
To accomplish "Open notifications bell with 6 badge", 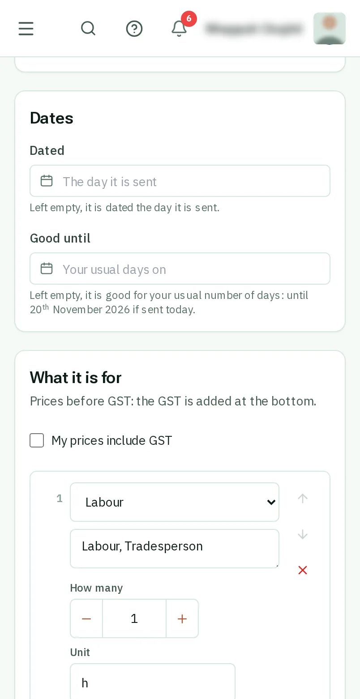I will point(180,29).
